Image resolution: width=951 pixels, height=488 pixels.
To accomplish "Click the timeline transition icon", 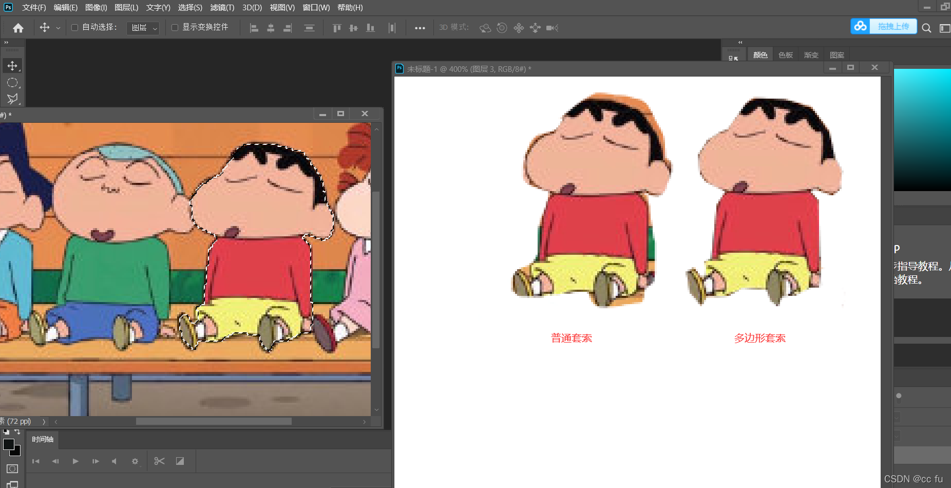I will (x=180, y=461).
